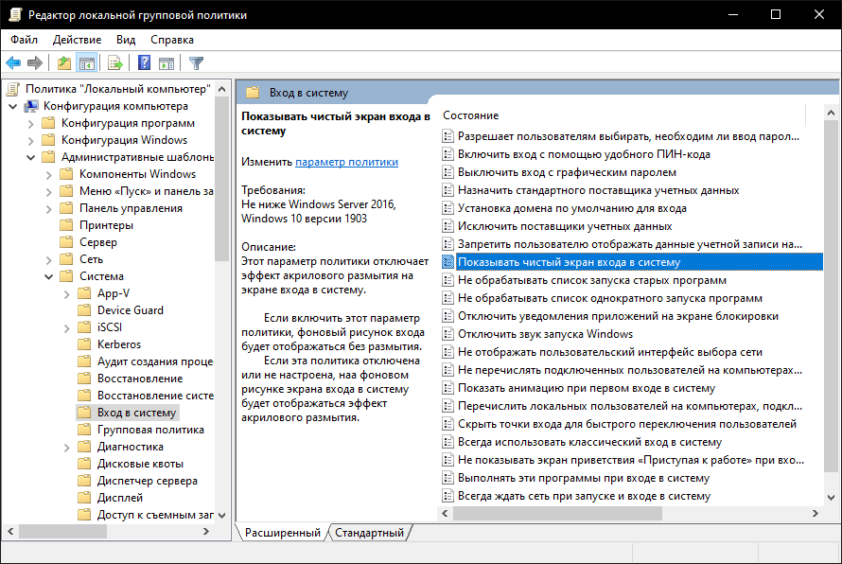Click the tree pane scroll down arrow
Viewport: 842px width, 564px height.
pyautogui.click(x=221, y=515)
